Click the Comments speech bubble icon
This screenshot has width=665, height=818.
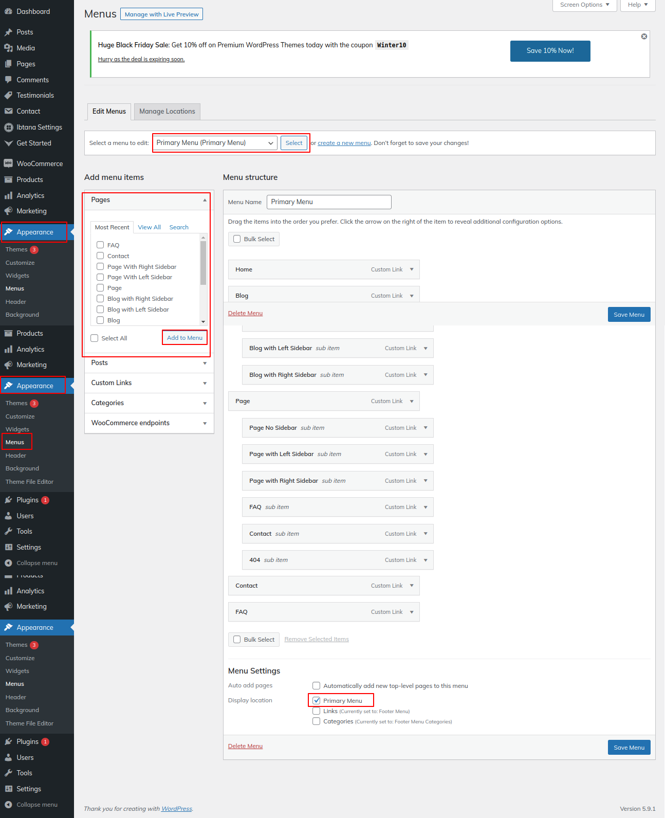[8, 80]
